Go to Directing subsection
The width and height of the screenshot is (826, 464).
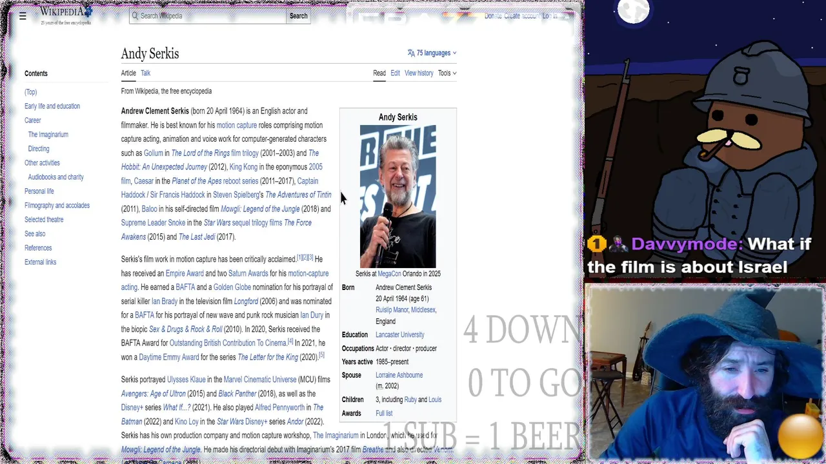tap(39, 149)
